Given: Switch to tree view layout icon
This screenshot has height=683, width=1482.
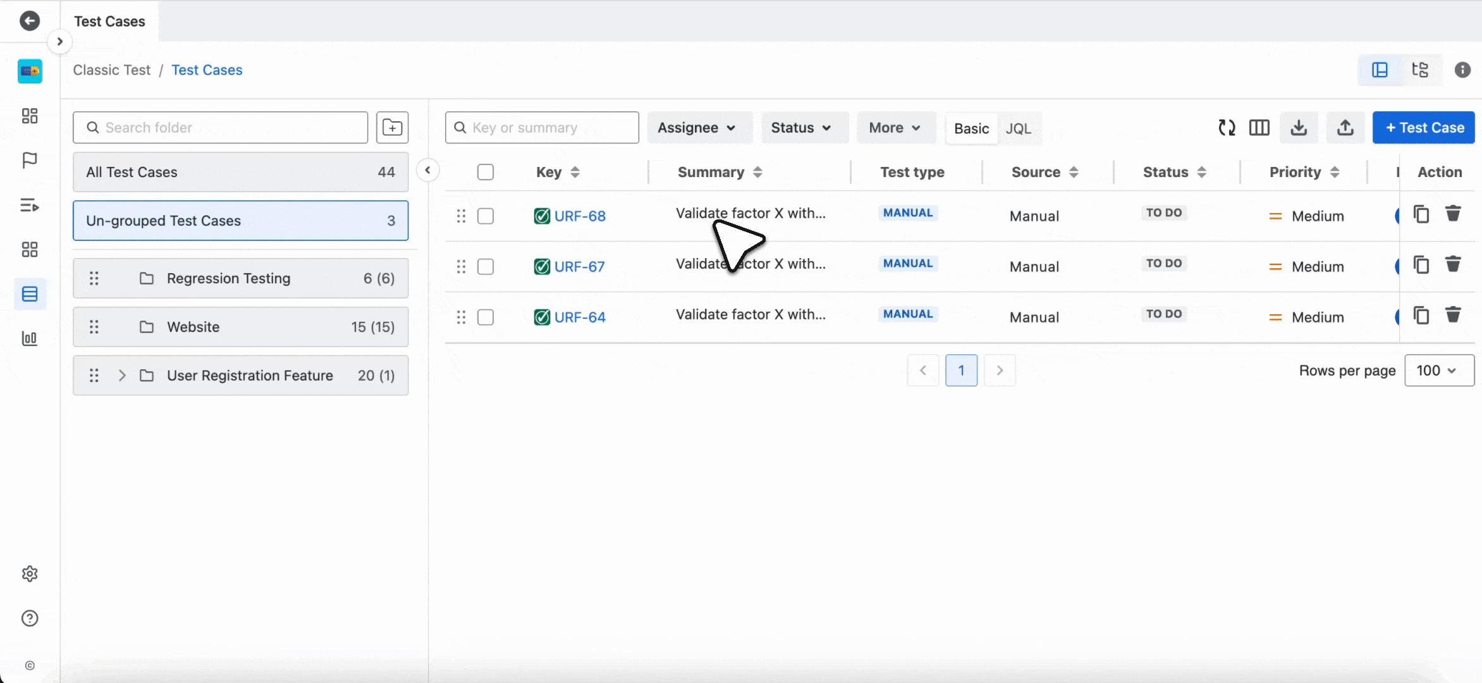Looking at the screenshot, I should tap(1420, 70).
